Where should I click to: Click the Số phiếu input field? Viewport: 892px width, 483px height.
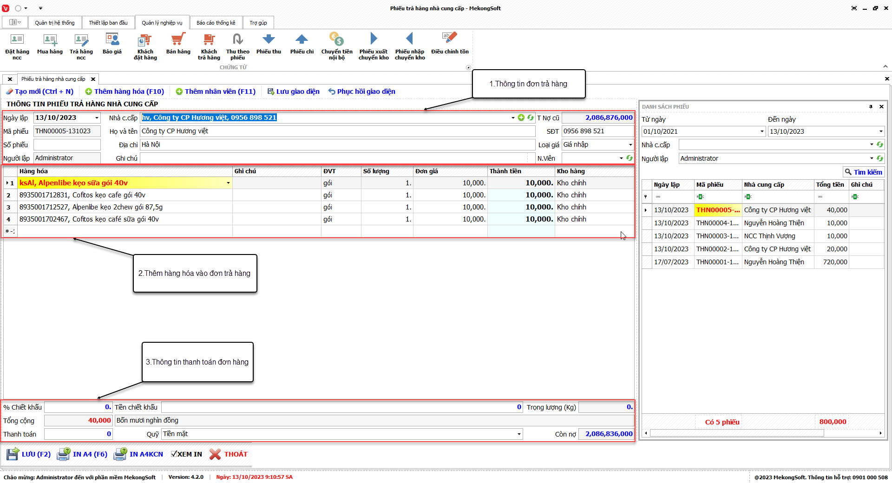point(67,145)
